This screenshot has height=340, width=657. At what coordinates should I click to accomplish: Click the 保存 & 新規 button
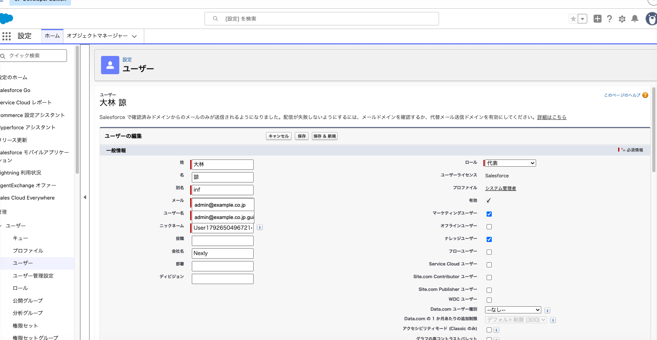click(325, 136)
